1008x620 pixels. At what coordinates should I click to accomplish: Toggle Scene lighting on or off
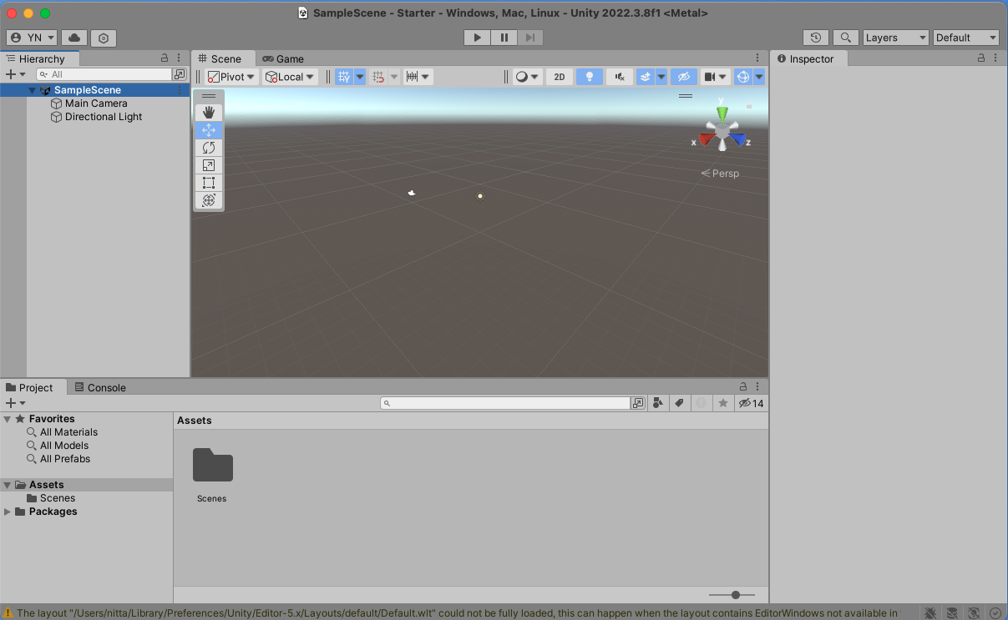pyautogui.click(x=590, y=77)
